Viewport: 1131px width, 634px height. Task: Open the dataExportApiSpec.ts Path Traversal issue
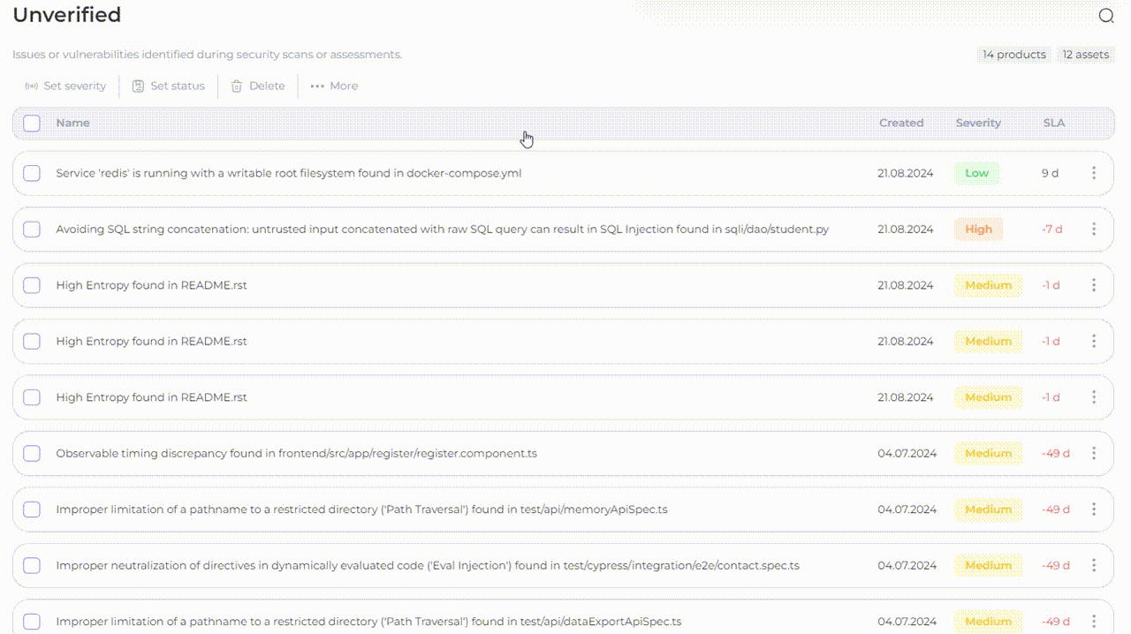click(368, 622)
